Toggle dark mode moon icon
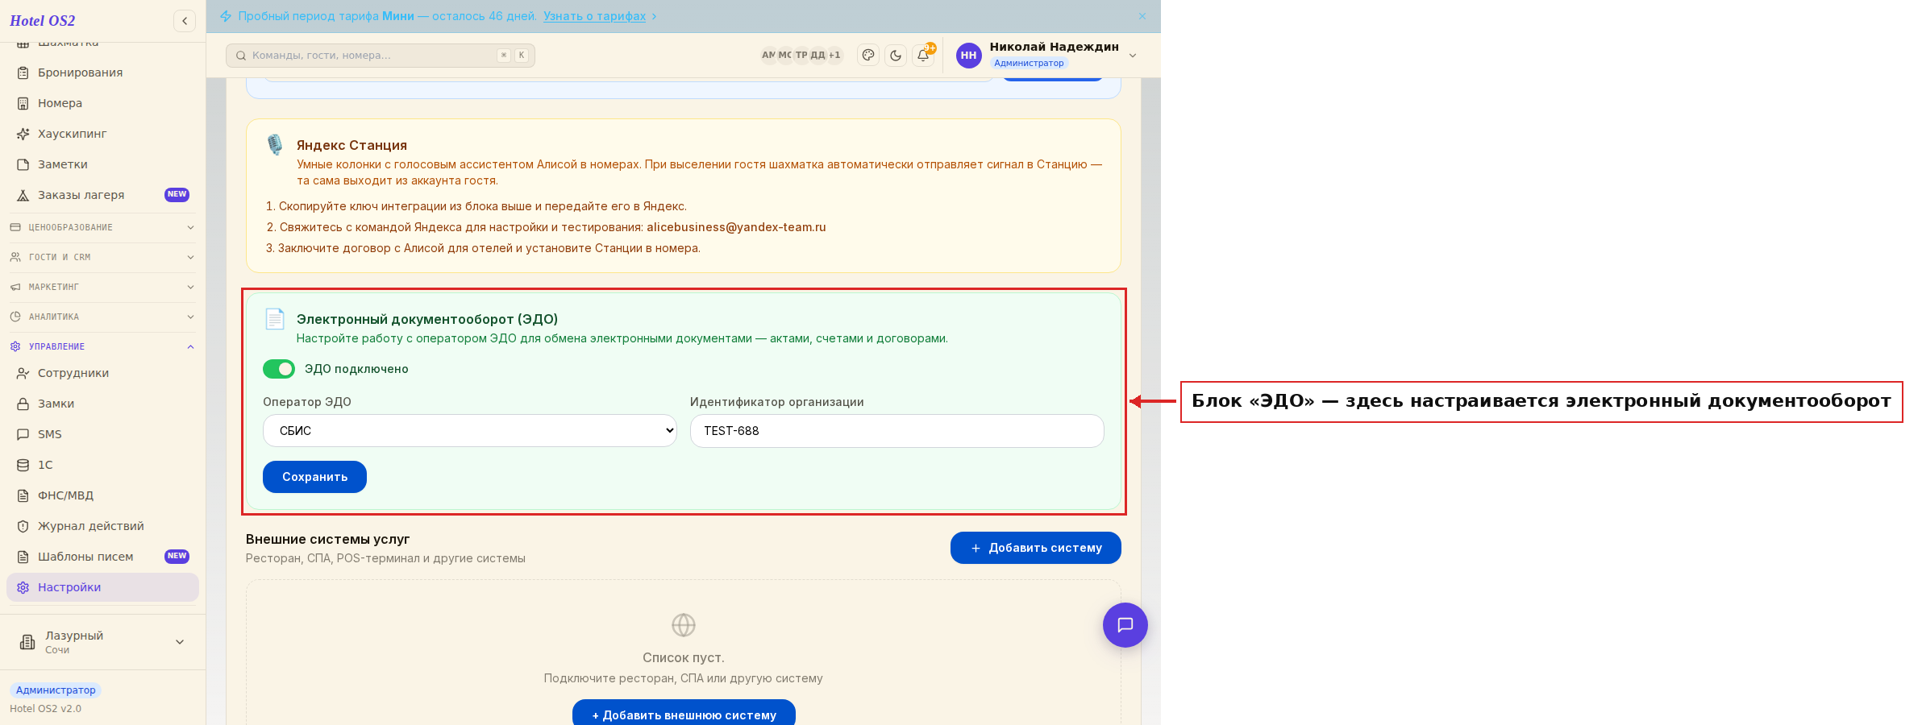This screenshot has width=1922, height=725. coord(896,55)
